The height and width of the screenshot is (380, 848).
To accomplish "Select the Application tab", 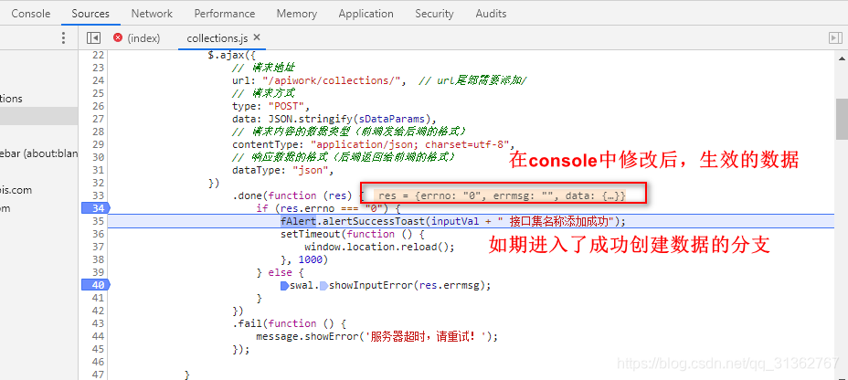I will pos(366,14).
